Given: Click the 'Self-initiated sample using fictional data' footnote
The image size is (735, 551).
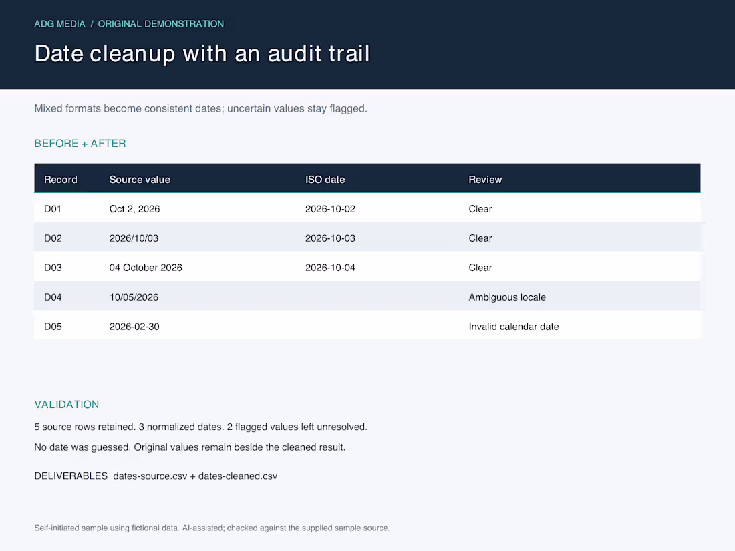Looking at the screenshot, I should pos(212,528).
